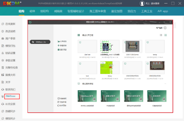This screenshot has height=121, width=184.
Task: Go to the 施工图&审查 tab
Action: pyautogui.click(x=98, y=11)
